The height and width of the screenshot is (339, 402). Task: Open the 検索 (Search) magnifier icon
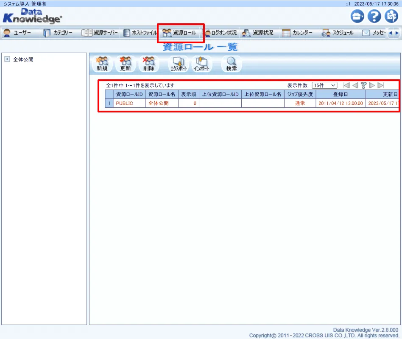tap(232, 64)
